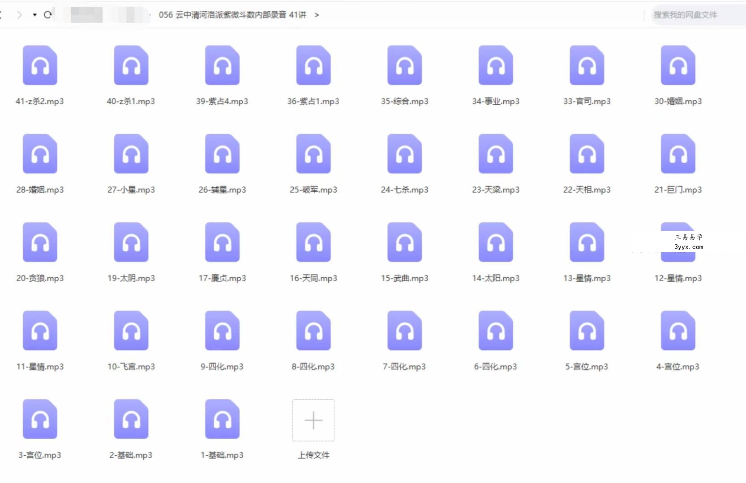Open the 34-事业.mp3 file icon
The height and width of the screenshot is (483, 746).
point(496,65)
